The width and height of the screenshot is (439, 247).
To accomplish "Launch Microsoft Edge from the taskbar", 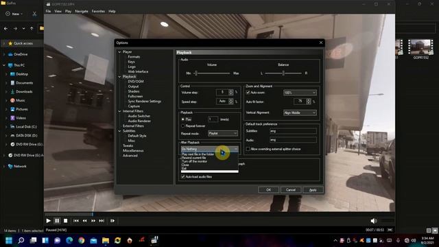I will 69,240.
